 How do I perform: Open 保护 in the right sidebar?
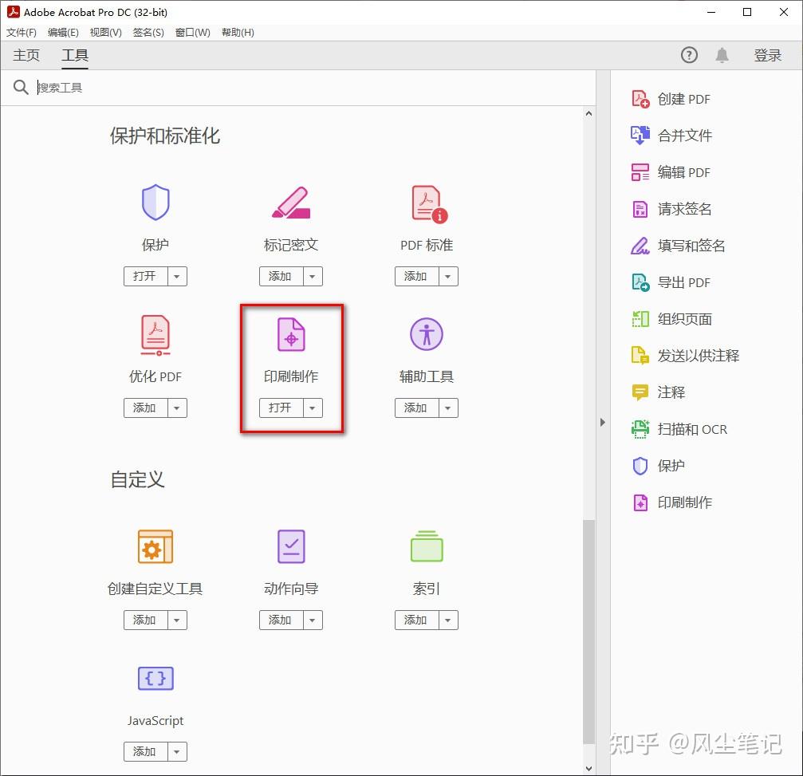[x=658, y=466]
